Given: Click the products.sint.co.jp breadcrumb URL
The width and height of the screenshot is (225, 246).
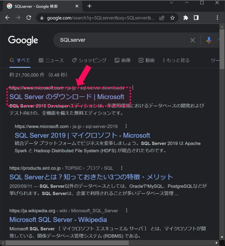Looking at the screenshot, I should tap(61, 168).
